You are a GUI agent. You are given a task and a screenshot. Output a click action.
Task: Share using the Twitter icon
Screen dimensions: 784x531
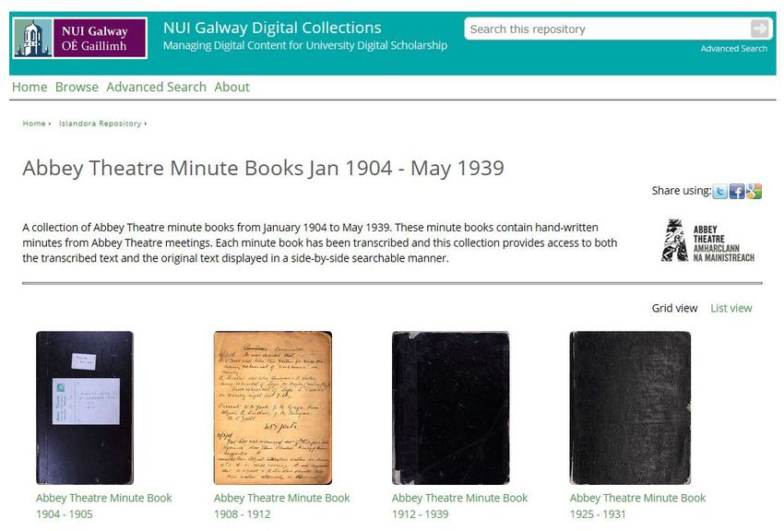pyautogui.click(x=720, y=192)
